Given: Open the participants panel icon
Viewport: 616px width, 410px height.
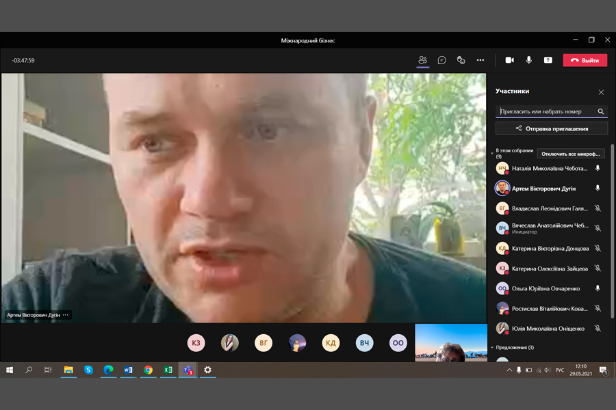Looking at the screenshot, I should point(422,60).
